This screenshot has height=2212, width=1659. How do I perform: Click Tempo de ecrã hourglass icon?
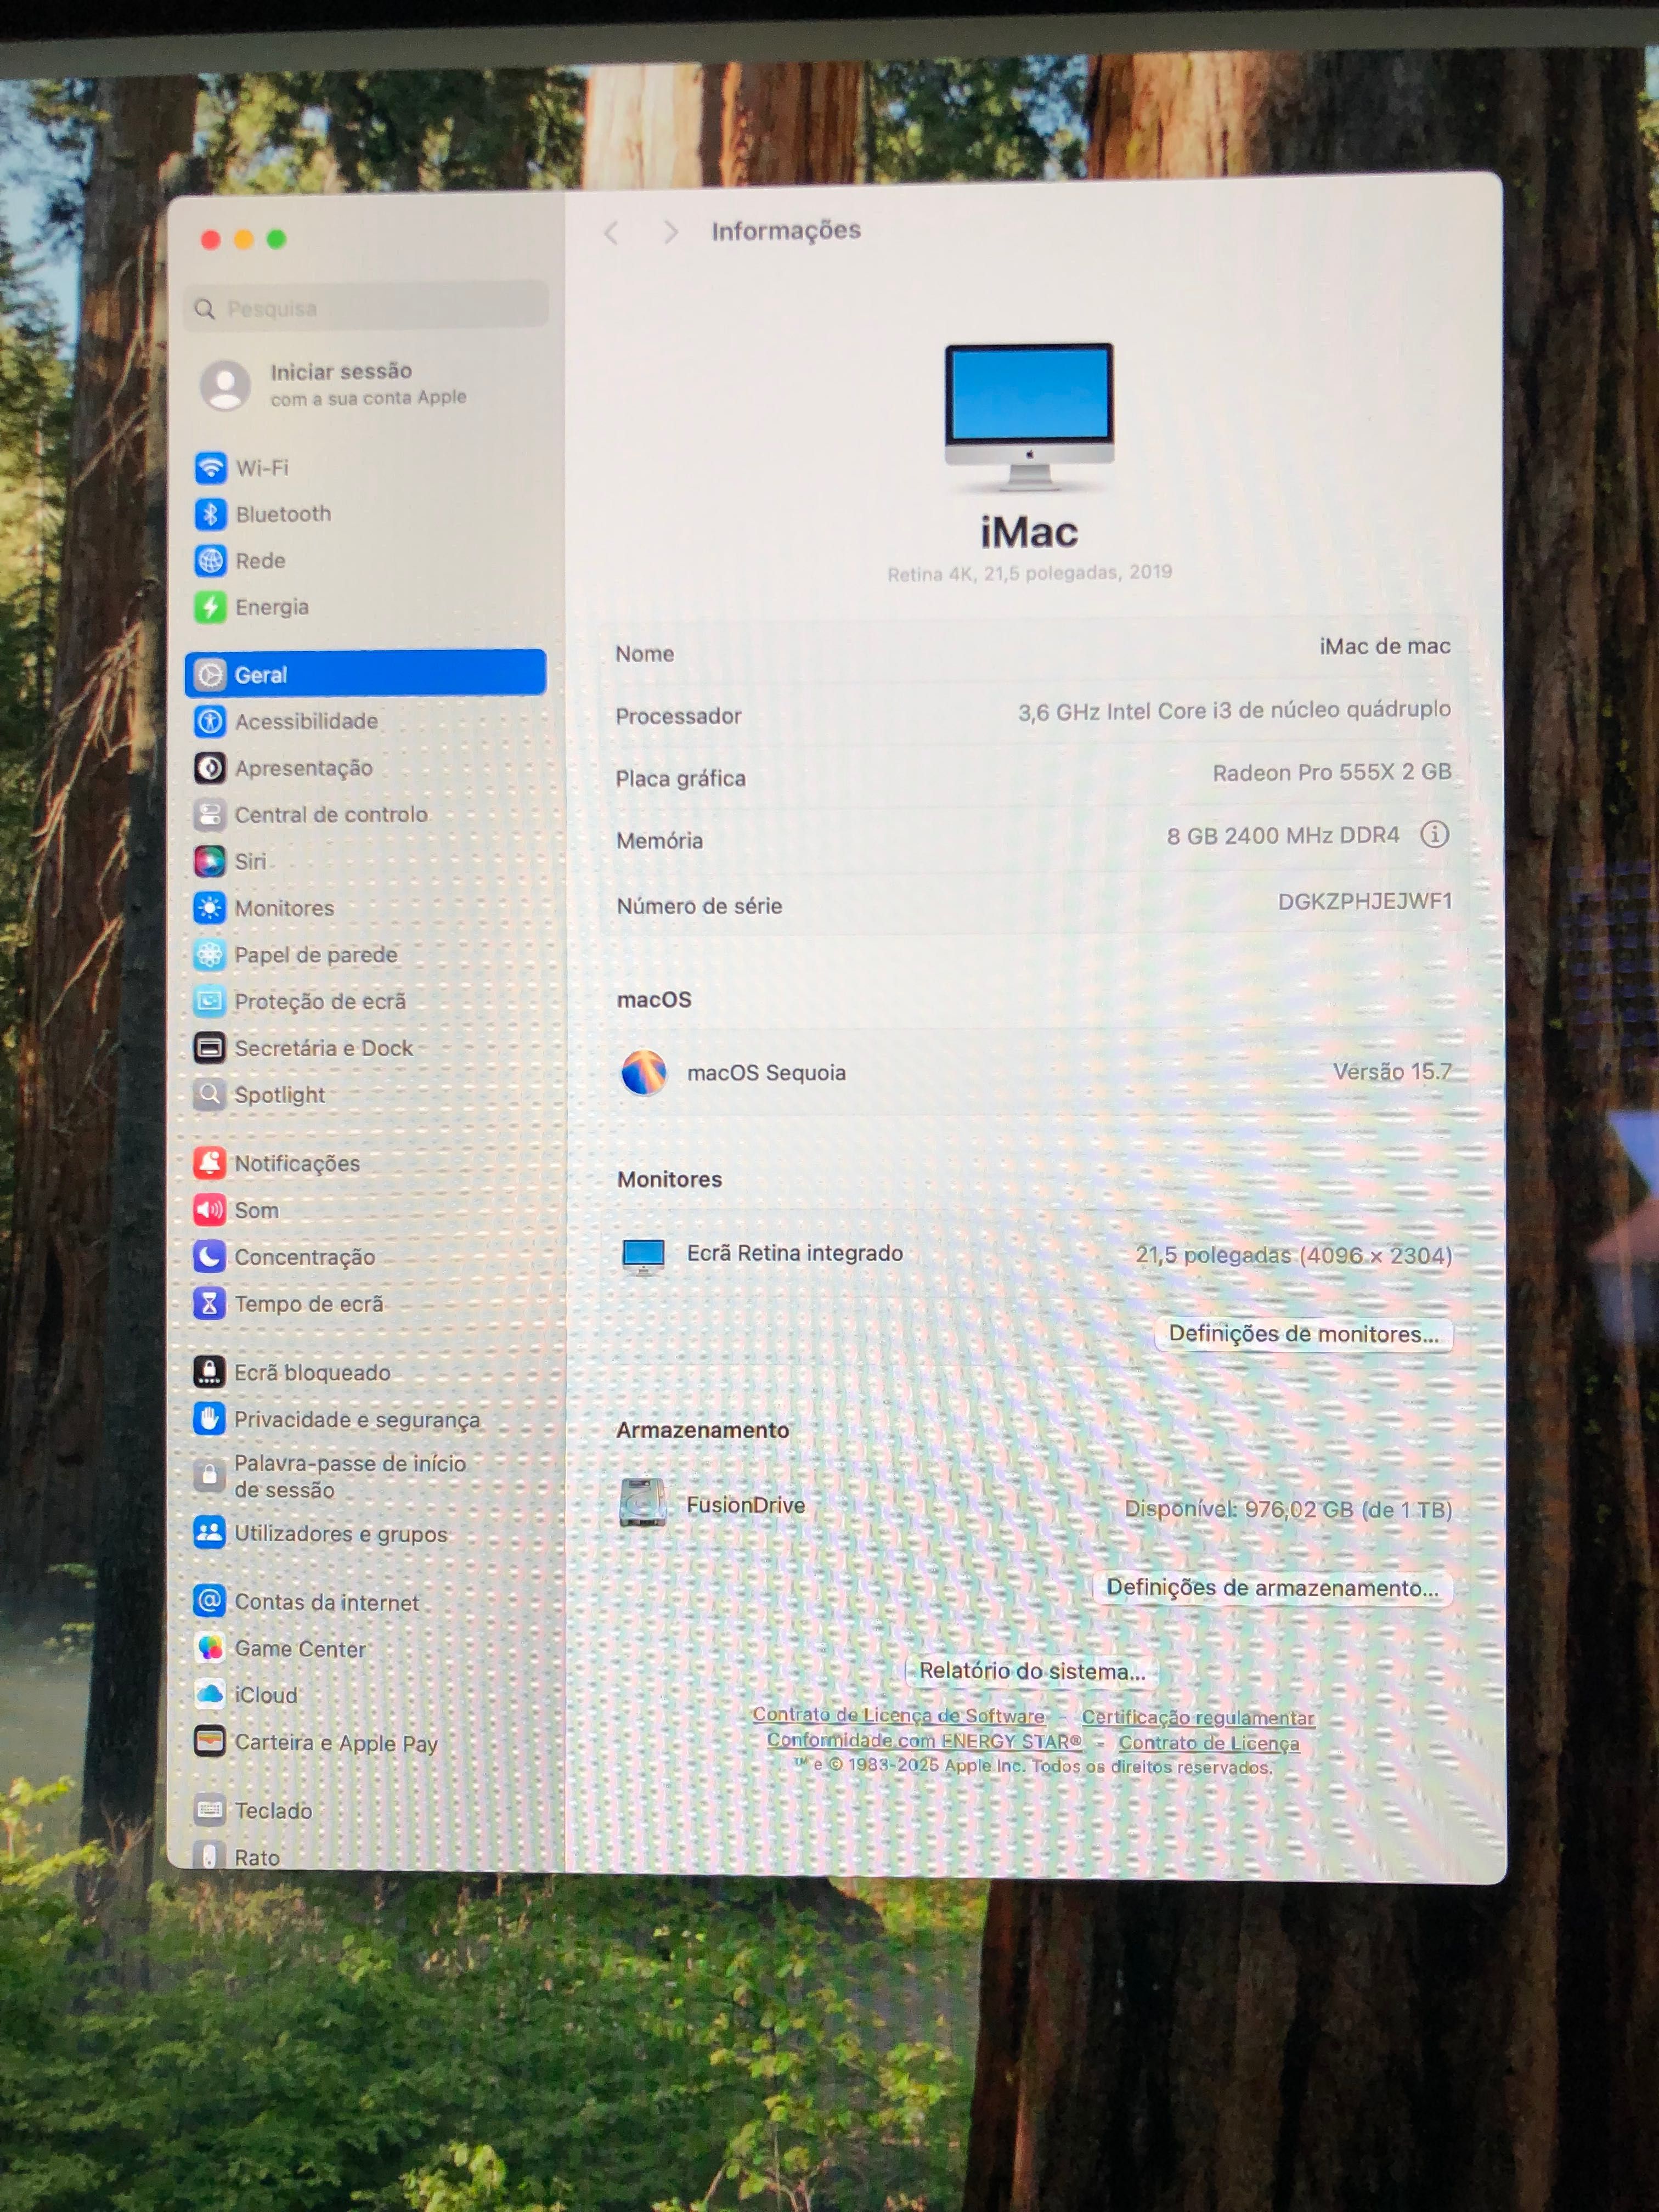tap(210, 1304)
